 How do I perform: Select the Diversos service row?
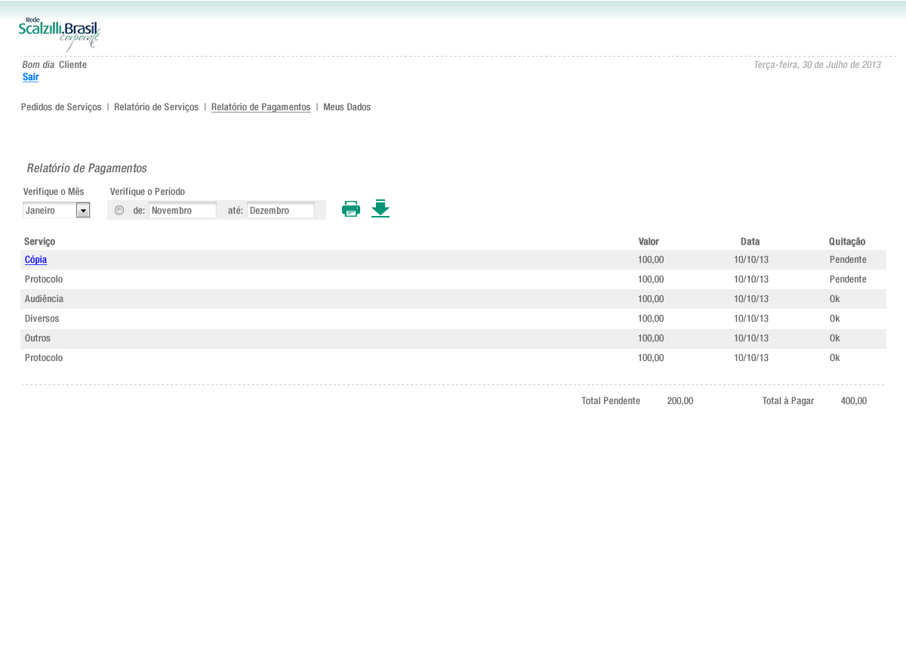[42, 319]
